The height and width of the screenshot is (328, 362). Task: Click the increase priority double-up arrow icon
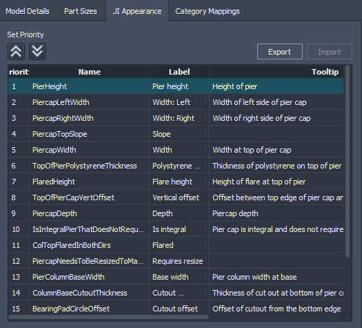click(x=16, y=52)
